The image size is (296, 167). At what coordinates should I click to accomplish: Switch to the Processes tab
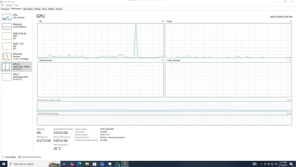5,9
